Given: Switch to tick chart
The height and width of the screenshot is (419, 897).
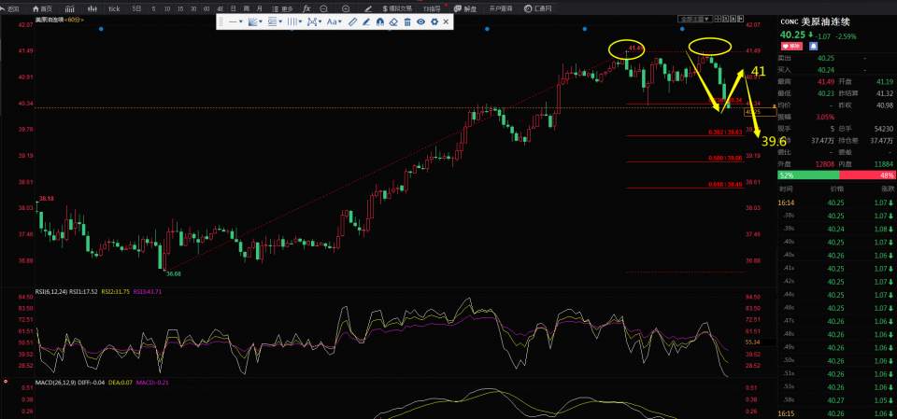Looking at the screenshot, I should coord(114,9).
